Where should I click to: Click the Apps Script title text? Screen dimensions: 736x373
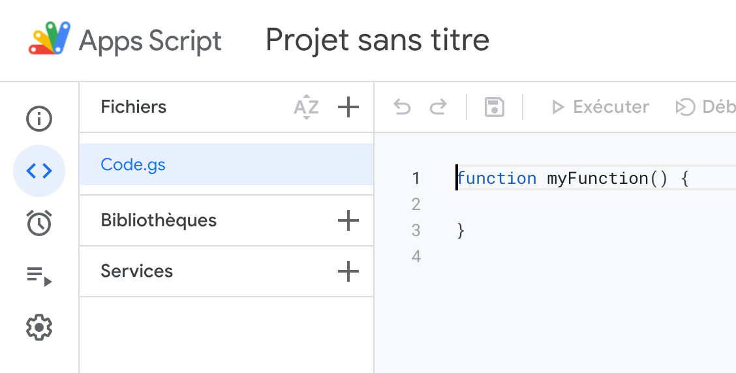pos(150,41)
